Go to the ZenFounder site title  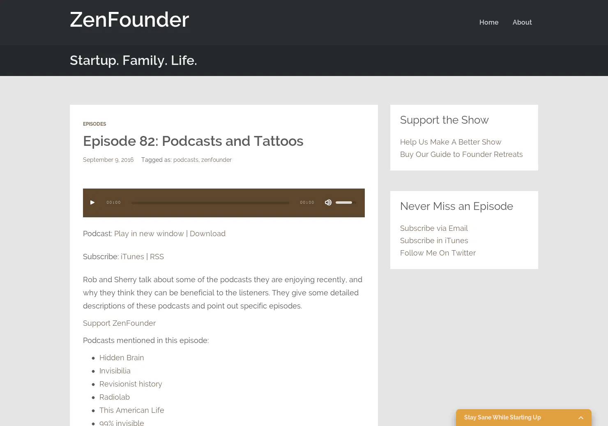coord(129,19)
